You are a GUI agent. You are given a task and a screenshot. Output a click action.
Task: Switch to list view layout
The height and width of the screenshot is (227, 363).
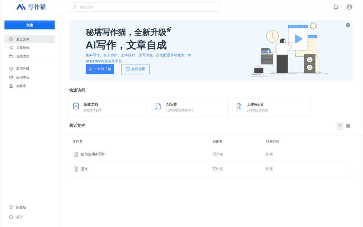[x=340, y=126]
